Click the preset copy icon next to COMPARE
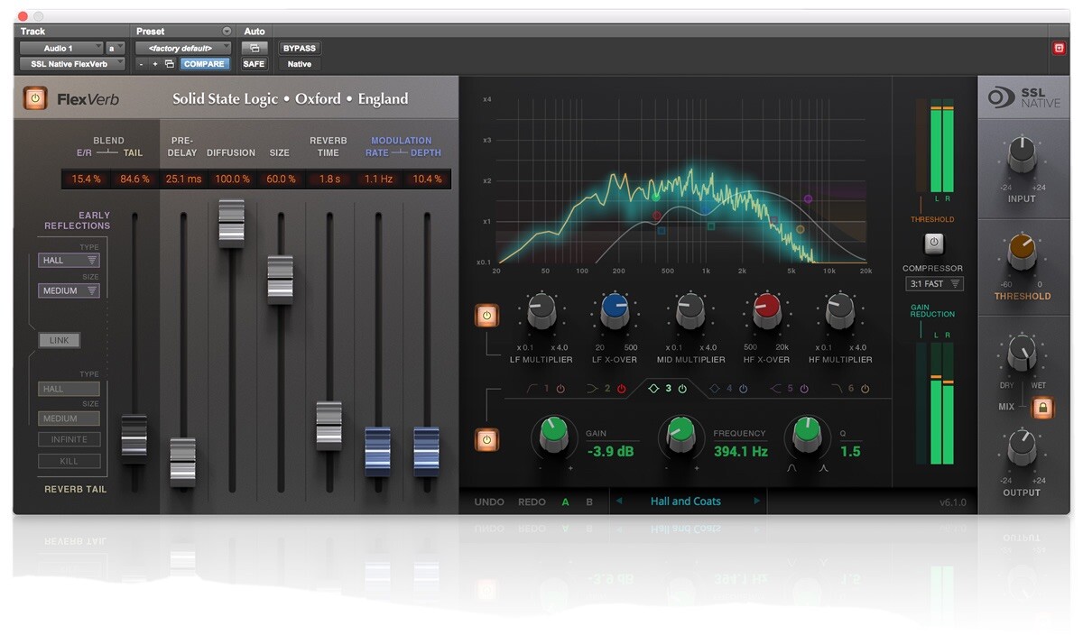The height and width of the screenshot is (635, 1083). pyautogui.click(x=169, y=63)
